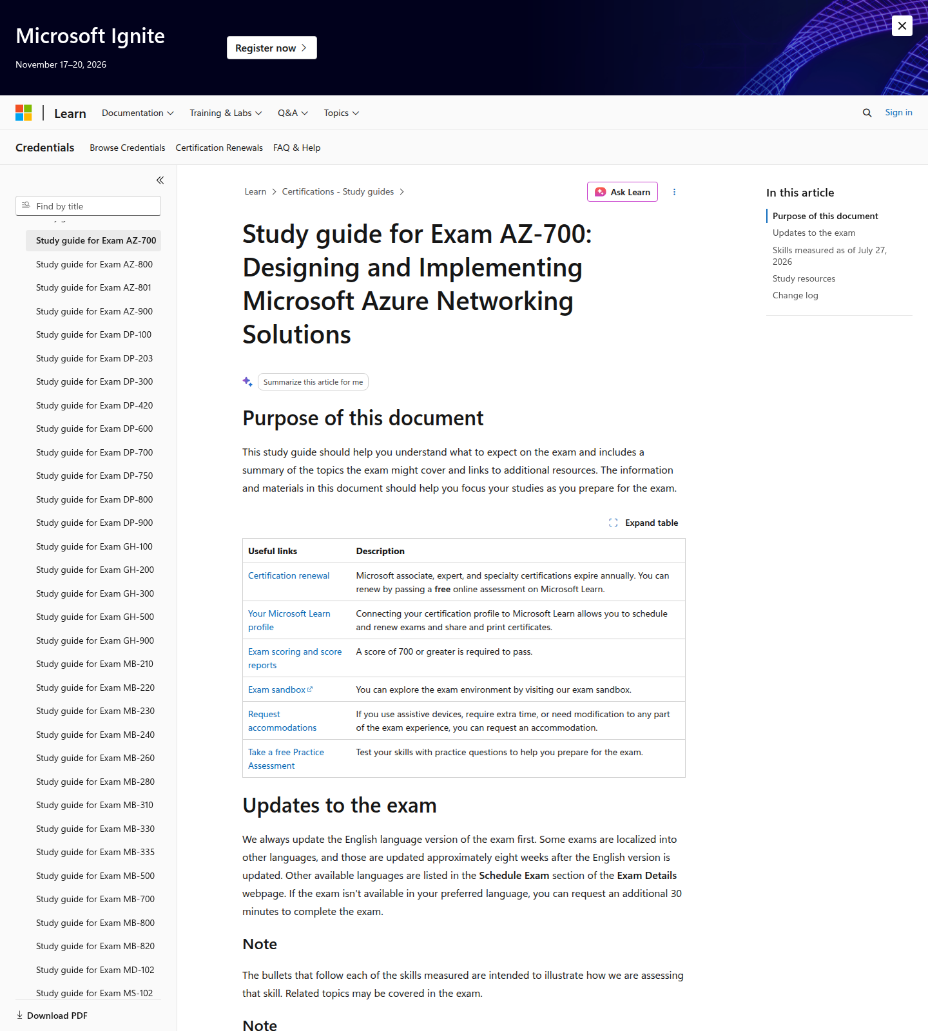Screen dimensions: 928x1031
Task: Select Study guide for Exam DP-420
Action: coord(94,405)
